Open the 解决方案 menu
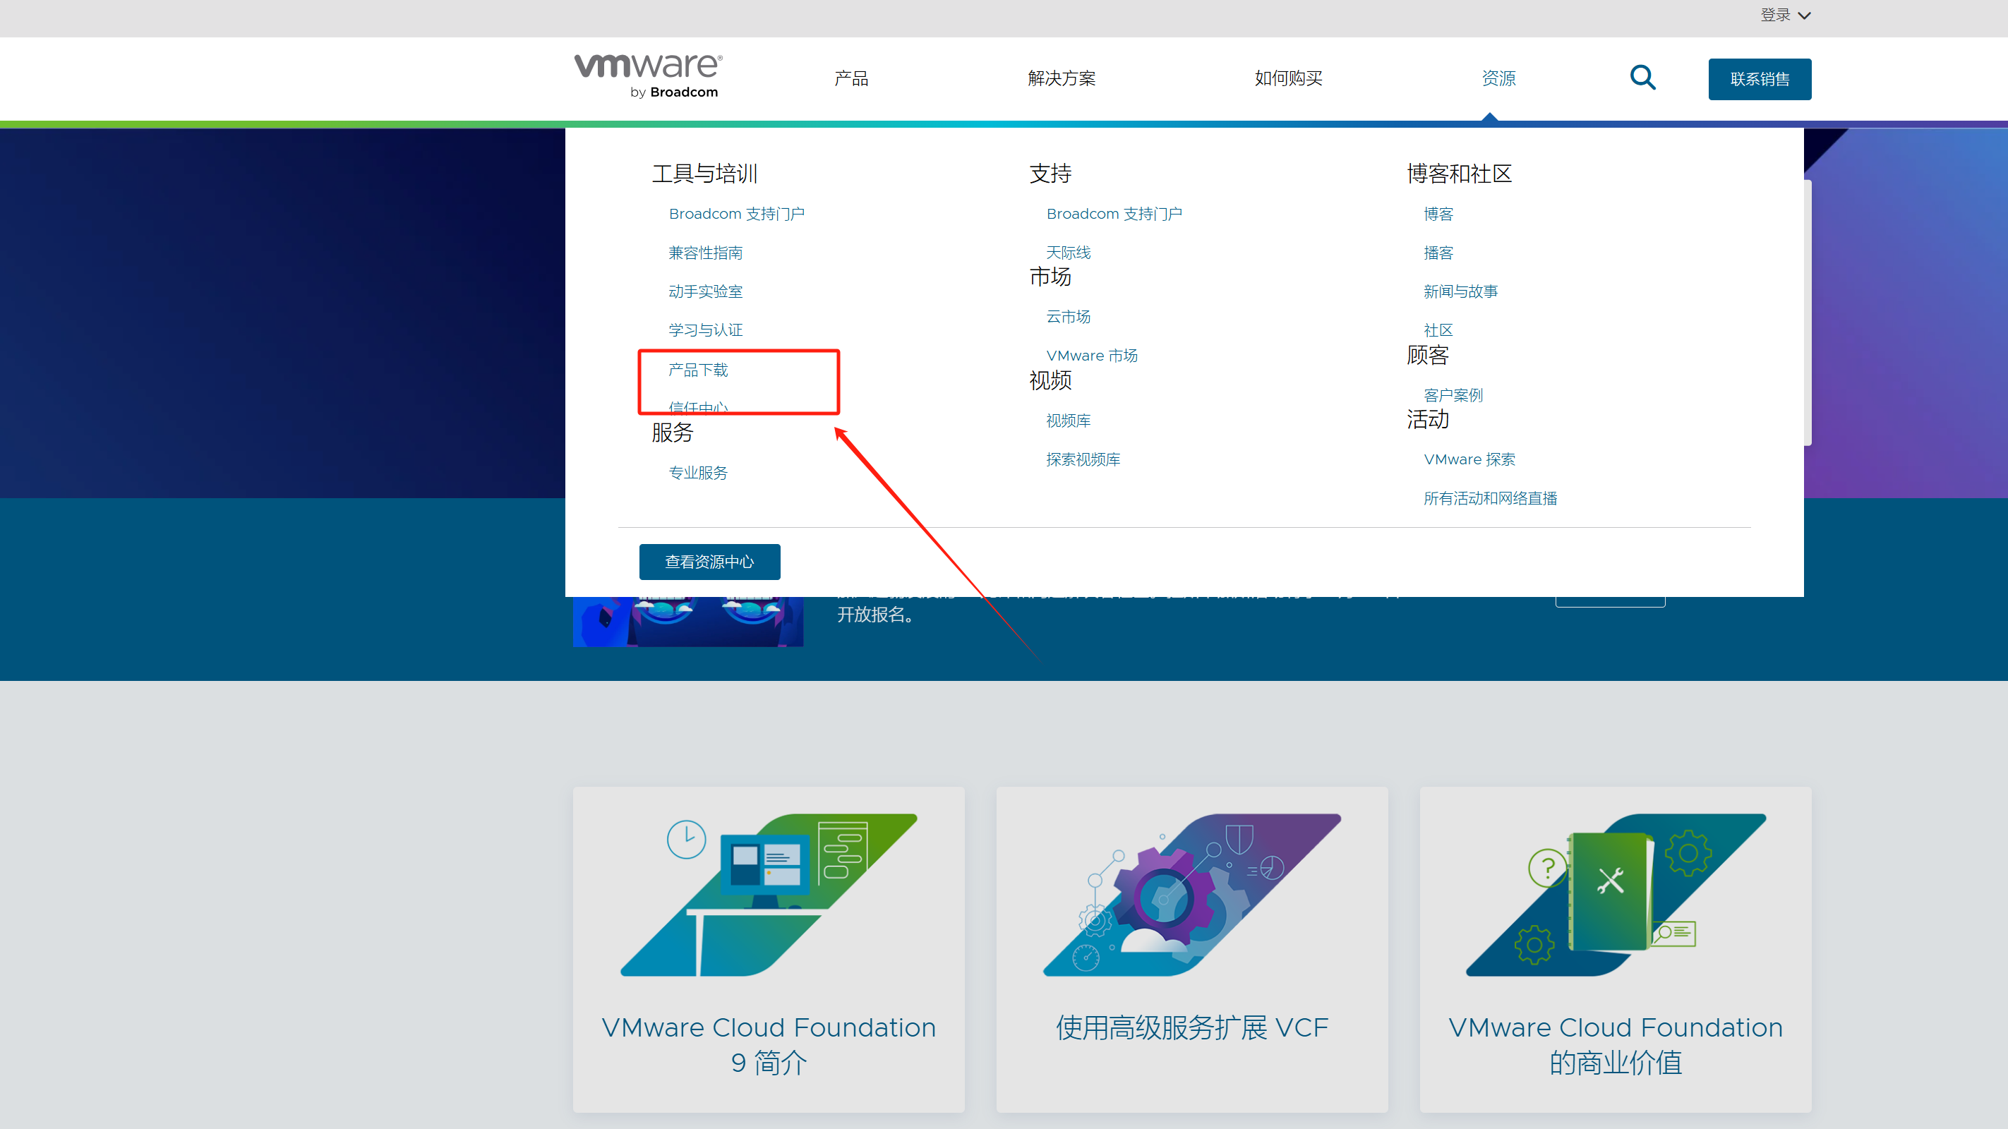 tap(1062, 79)
